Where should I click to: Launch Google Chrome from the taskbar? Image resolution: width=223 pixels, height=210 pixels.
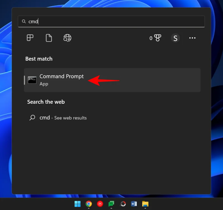(89, 204)
